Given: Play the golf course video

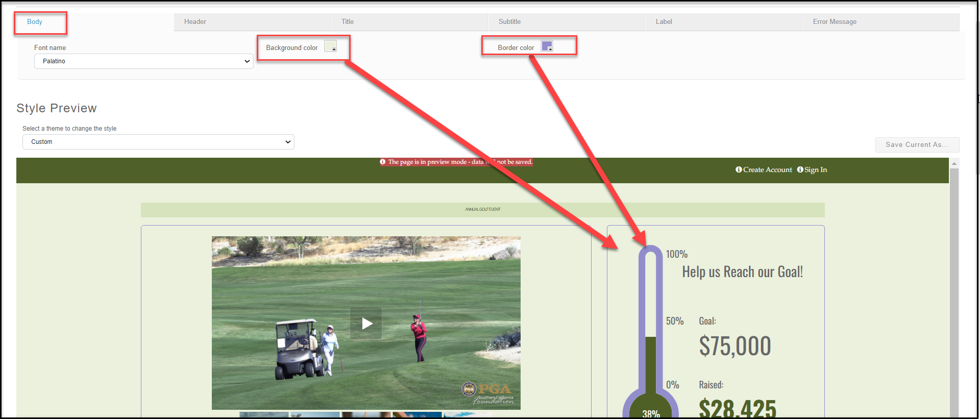Looking at the screenshot, I should (366, 323).
